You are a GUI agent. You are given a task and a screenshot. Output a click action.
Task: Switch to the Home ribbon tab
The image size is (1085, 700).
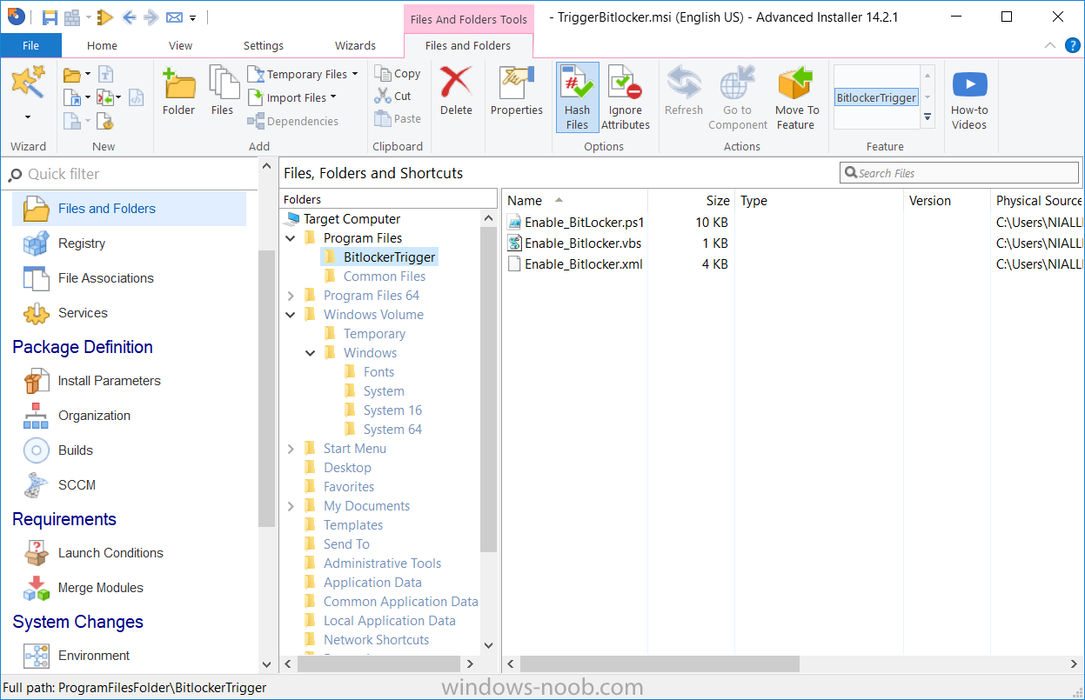[x=102, y=45]
